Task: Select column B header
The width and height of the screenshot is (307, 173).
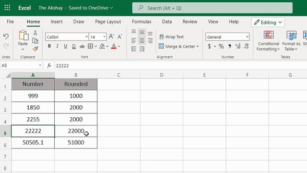Action: [x=76, y=75]
